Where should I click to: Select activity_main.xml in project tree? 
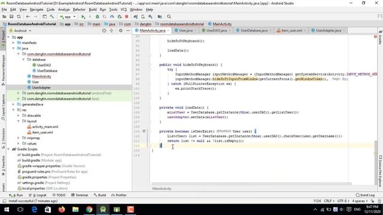coord(45,127)
